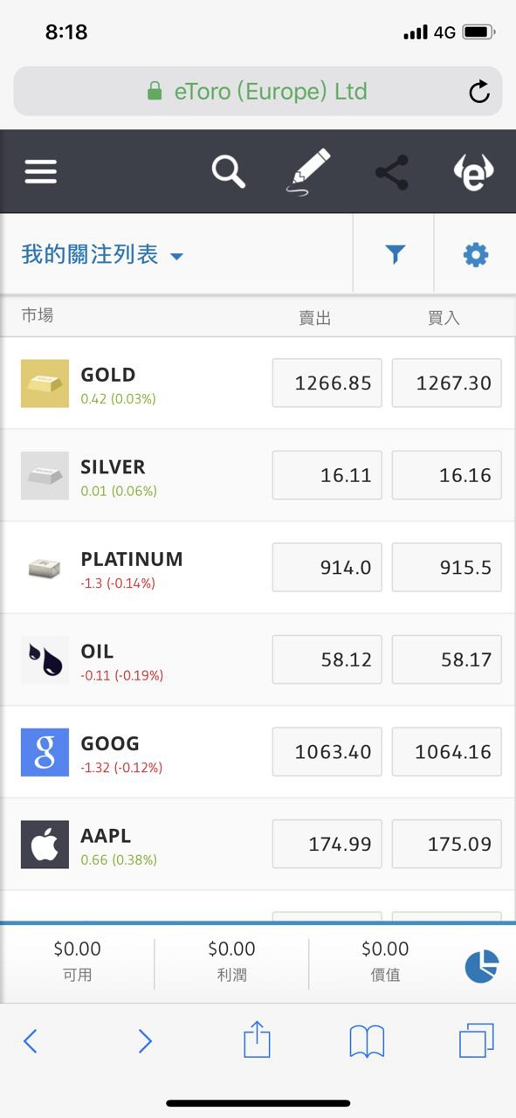Tap OIL sell price 58.12
The width and height of the screenshot is (516, 1118).
[327, 659]
